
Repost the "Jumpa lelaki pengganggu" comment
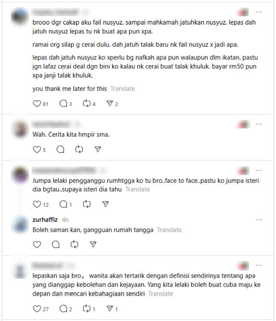pos(86,204)
